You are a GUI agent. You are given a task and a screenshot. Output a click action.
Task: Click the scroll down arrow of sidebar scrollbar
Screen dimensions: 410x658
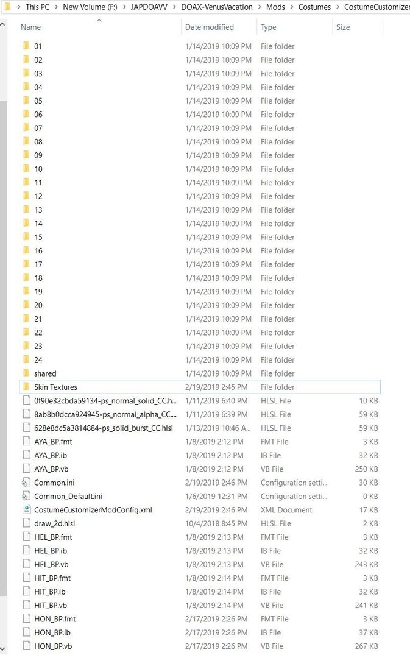click(x=3, y=649)
